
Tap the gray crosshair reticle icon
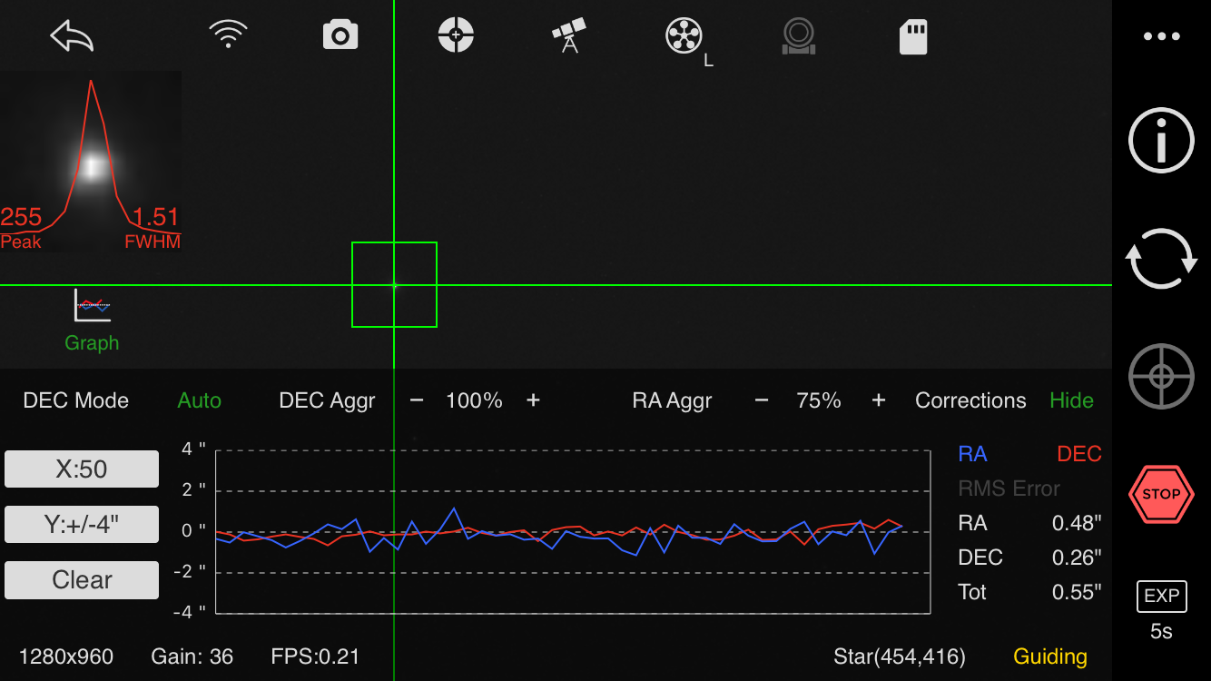coord(1161,377)
